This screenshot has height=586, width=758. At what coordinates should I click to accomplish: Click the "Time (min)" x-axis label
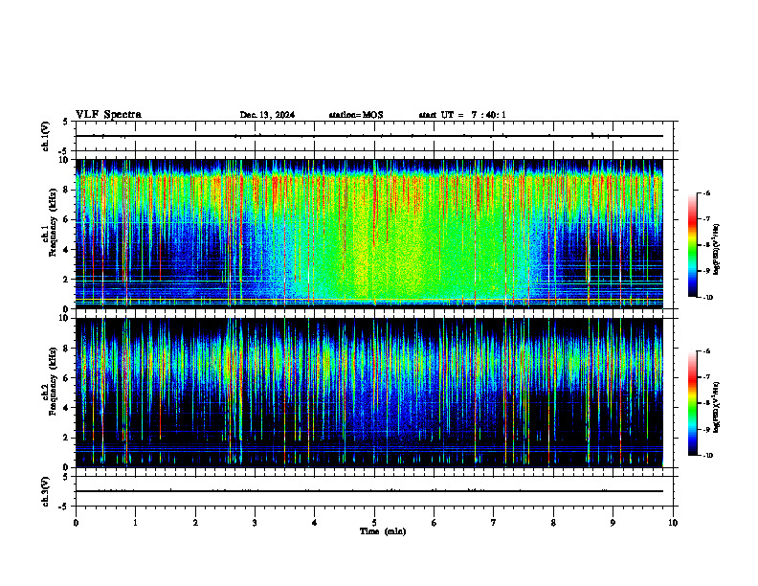click(383, 531)
